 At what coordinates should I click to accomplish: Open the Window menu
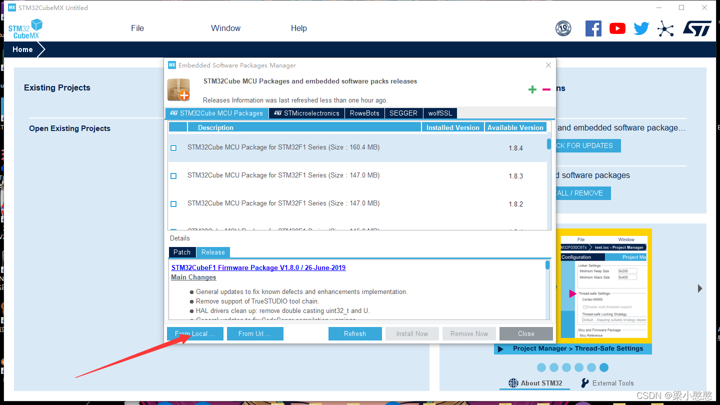(x=225, y=28)
